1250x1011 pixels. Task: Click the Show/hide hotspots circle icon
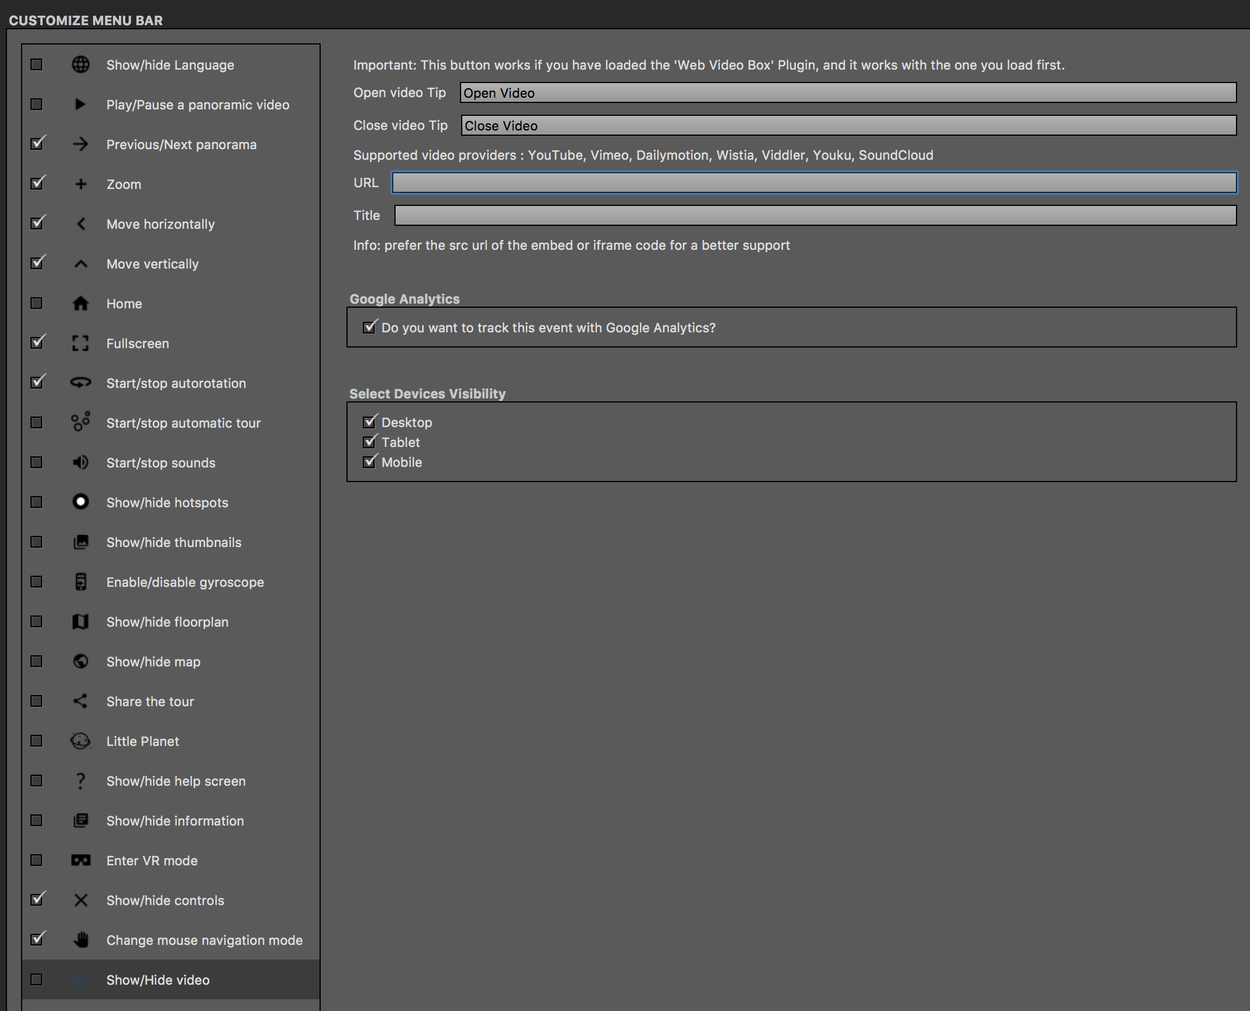click(80, 503)
